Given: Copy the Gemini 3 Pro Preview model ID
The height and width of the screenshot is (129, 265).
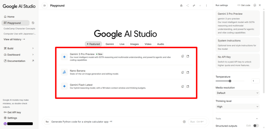Looking at the screenshot, I should pyautogui.click(x=183, y=56).
